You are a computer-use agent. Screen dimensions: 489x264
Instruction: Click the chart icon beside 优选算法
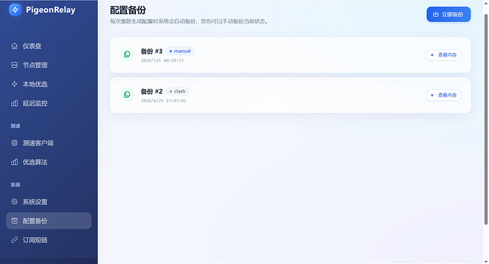(14, 162)
